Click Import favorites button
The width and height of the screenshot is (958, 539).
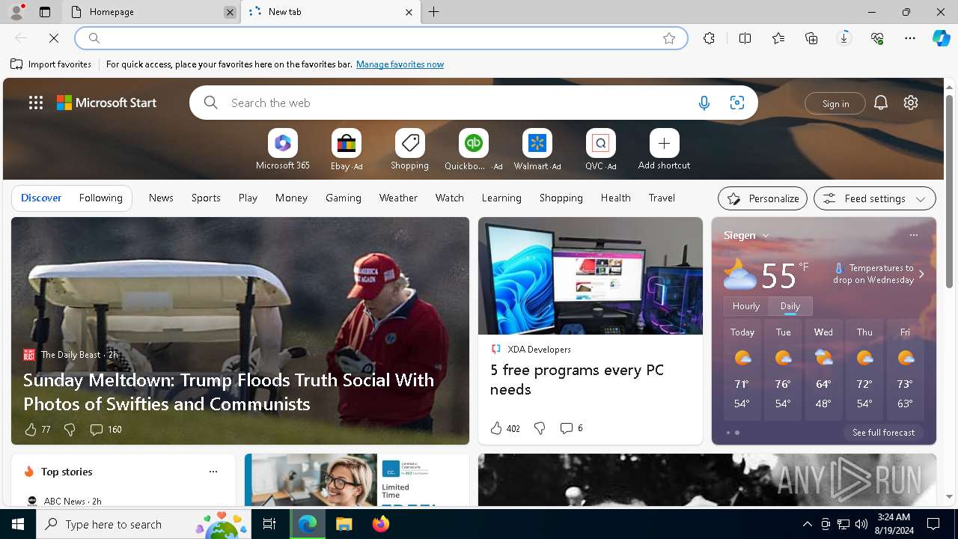51,64
